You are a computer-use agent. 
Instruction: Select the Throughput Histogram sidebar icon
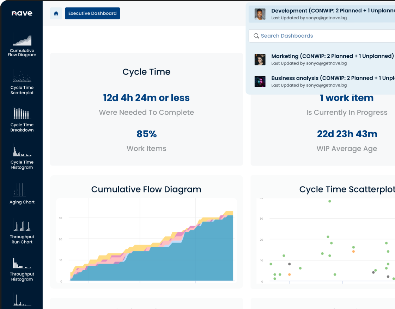pyautogui.click(x=22, y=262)
